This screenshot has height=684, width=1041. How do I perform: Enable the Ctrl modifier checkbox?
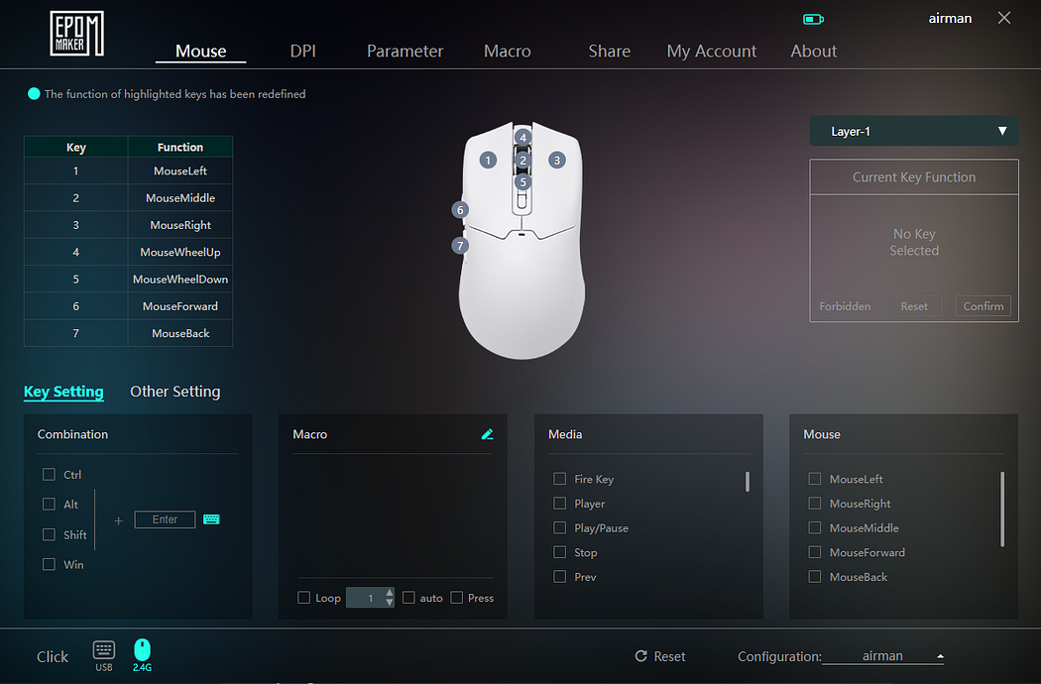50,474
